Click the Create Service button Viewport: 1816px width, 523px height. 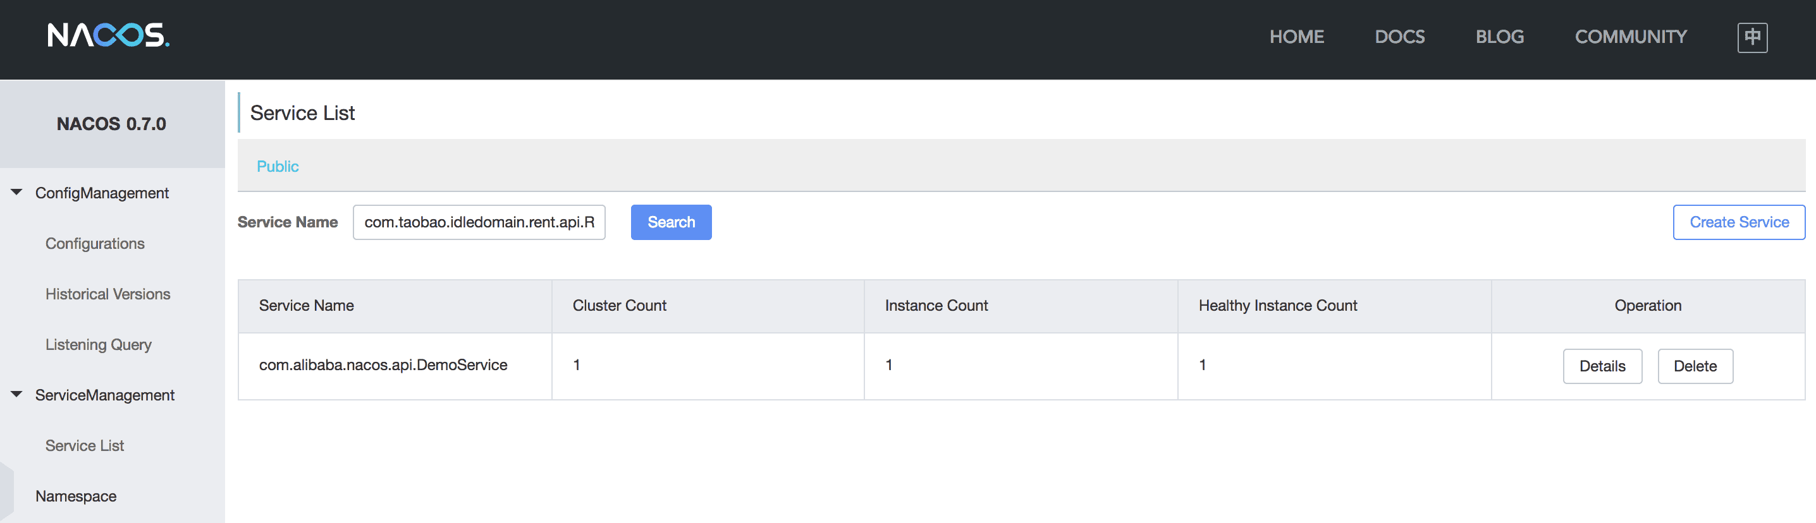[1738, 222]
